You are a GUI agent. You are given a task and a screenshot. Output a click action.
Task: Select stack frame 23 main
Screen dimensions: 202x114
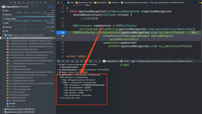[x=12, y=103]
